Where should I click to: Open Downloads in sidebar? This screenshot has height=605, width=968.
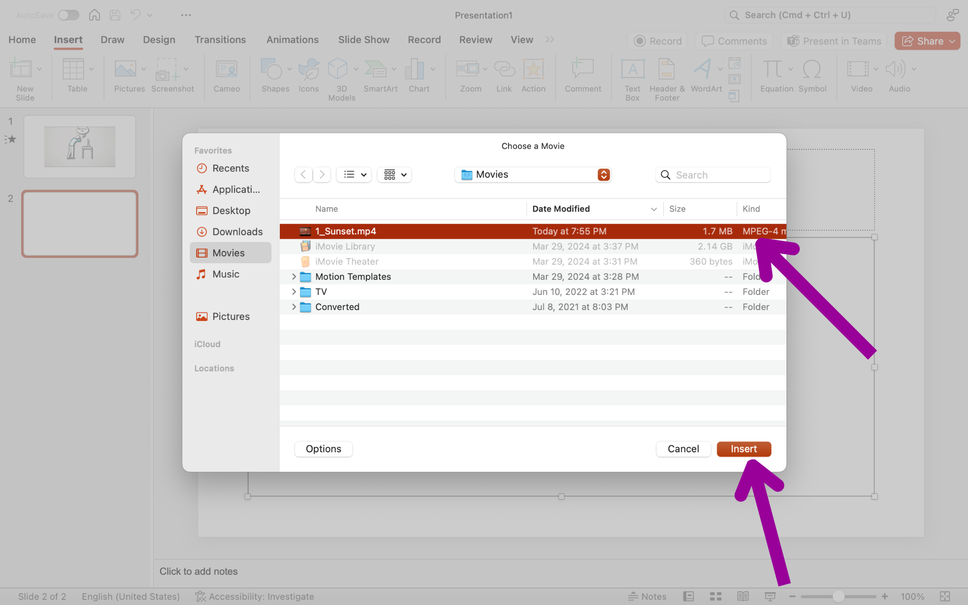pyautogui.click(x=230, y=232)
